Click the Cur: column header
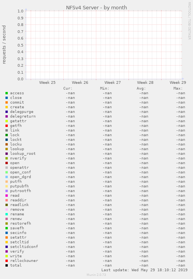This screenshot has width=193, height=279. [x=68, y=88]
